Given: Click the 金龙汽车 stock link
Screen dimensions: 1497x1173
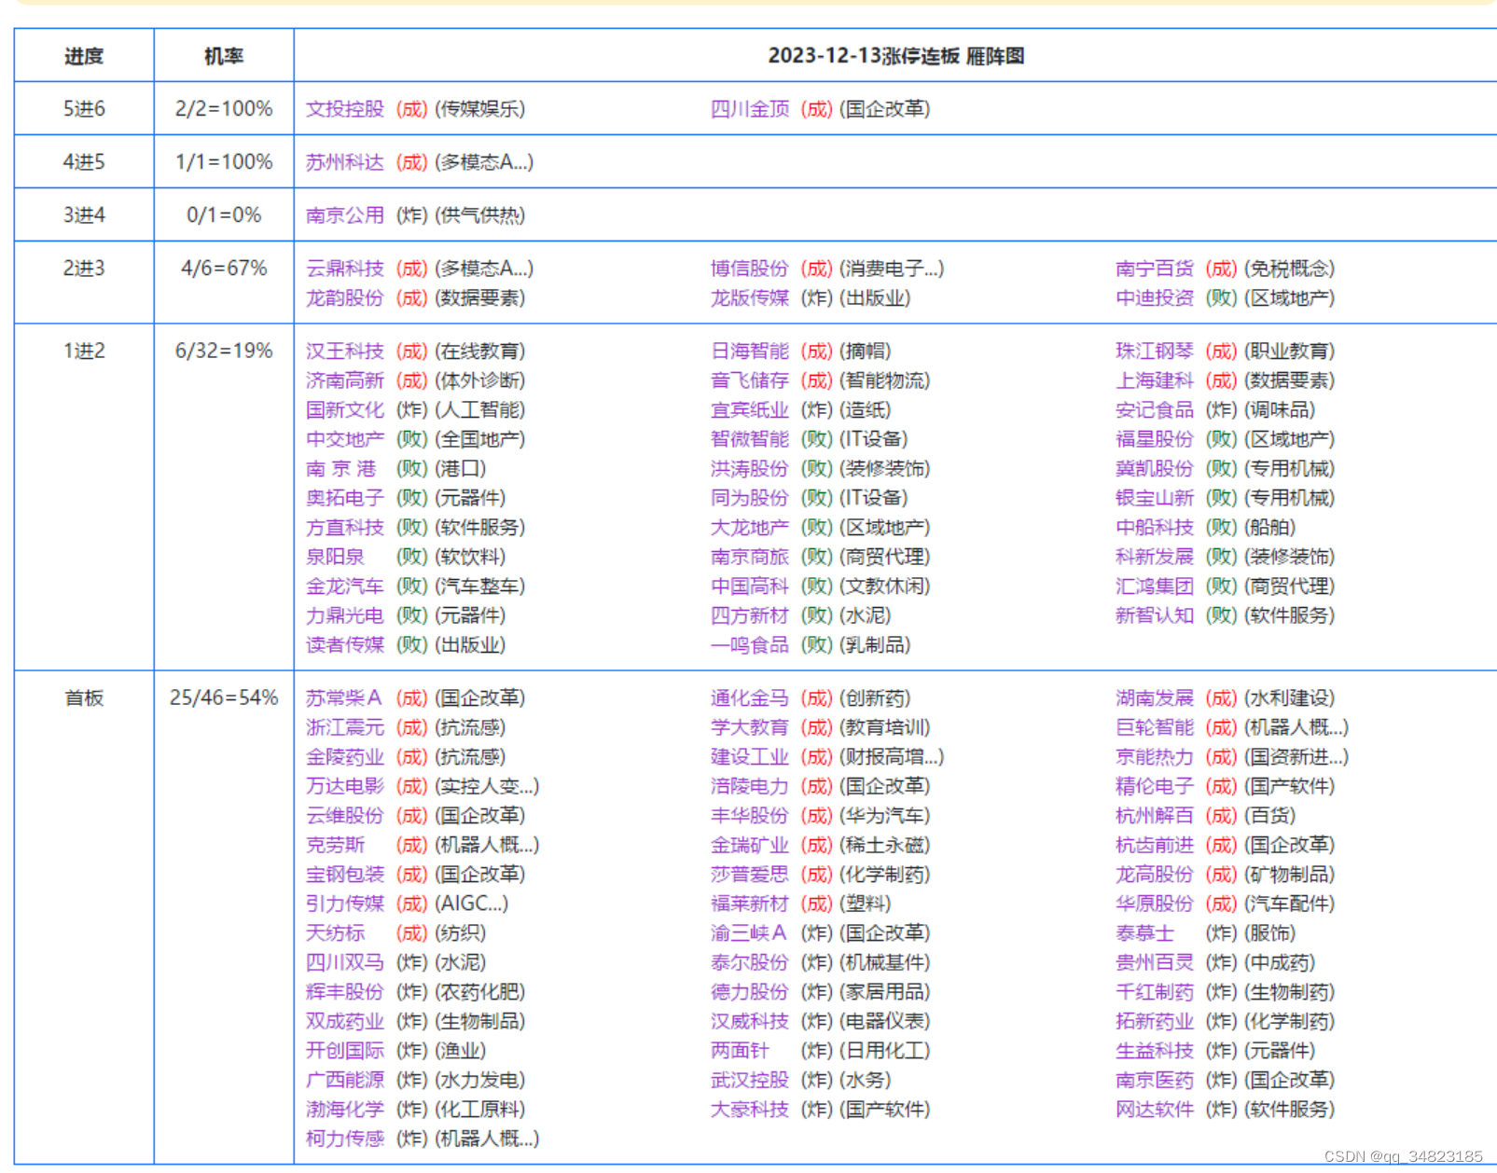Looking at the screenshot, I should [x=345, y=586].
